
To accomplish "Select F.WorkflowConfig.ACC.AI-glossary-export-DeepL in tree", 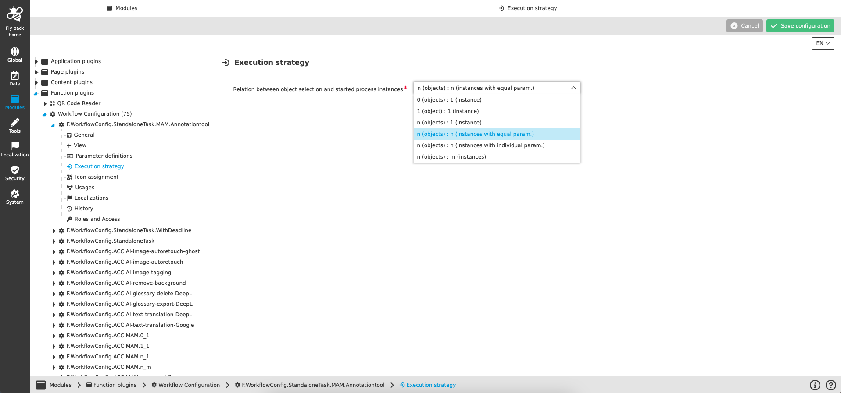I will (x=129, y=304).
